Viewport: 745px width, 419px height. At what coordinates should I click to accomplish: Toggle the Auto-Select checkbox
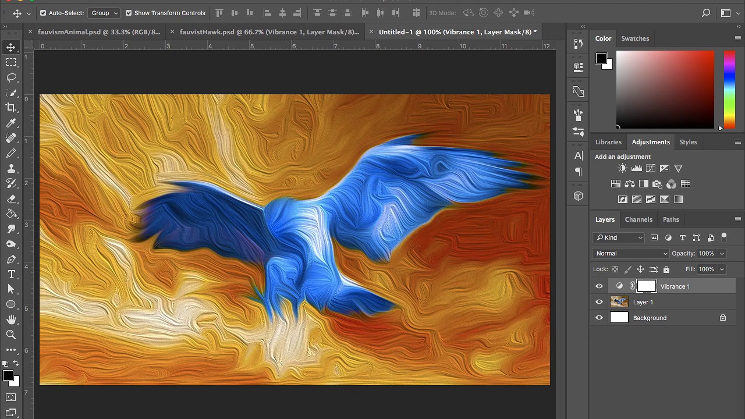click(x=42, y=13)
